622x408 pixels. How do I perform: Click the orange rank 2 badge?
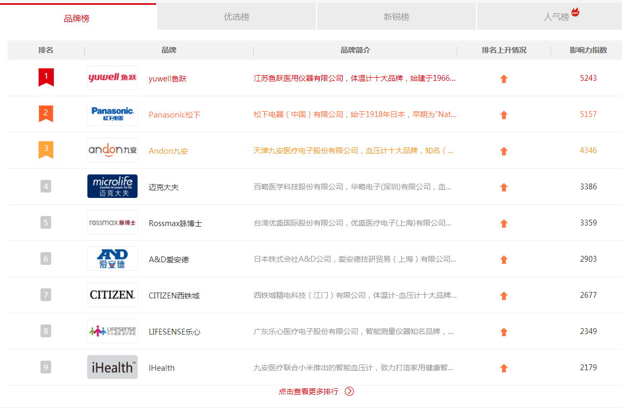[46, 114]
